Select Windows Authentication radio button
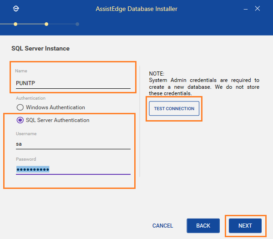 (x=20, y=107)
